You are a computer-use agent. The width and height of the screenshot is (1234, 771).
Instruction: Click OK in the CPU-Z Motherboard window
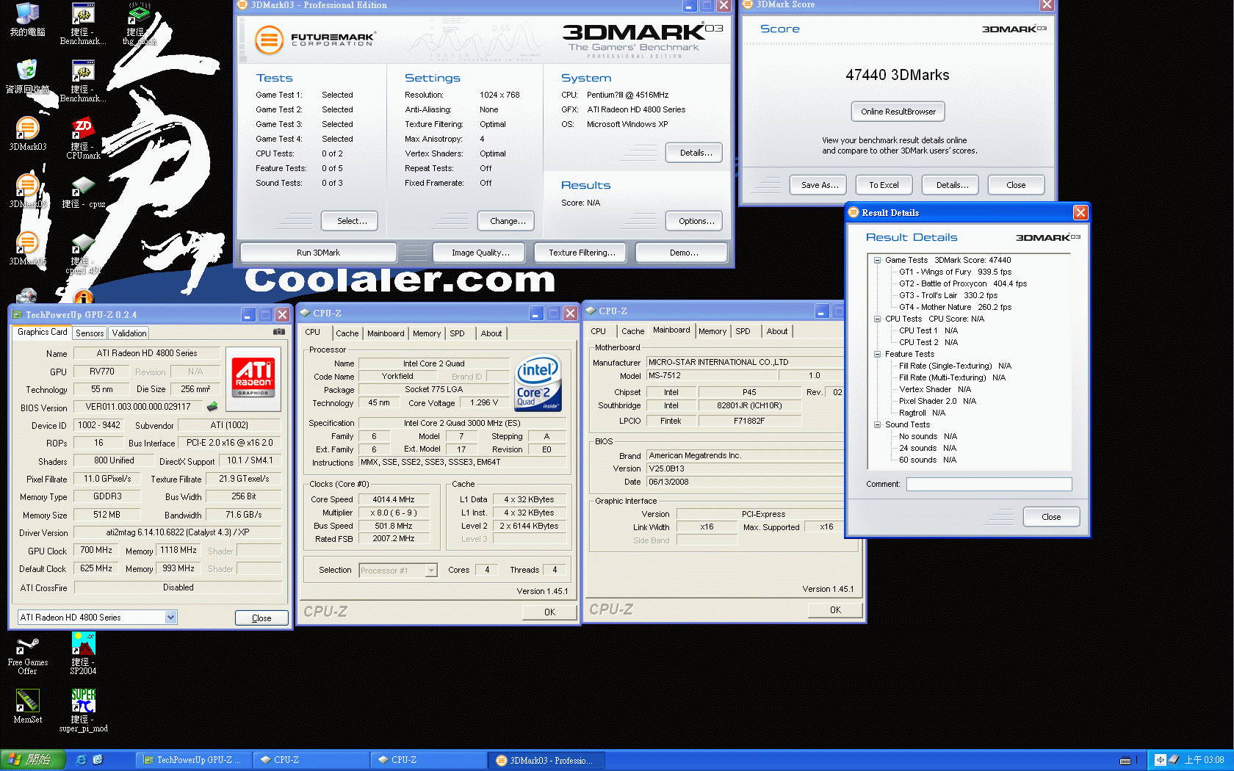(835, 610)
